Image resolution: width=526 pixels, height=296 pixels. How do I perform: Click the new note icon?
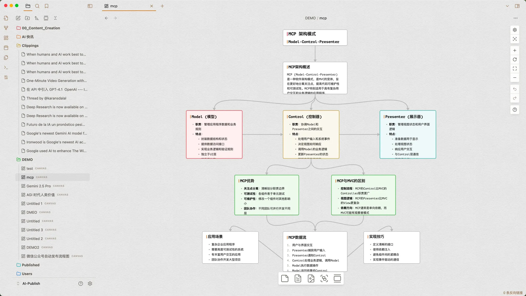click(18, 18)
